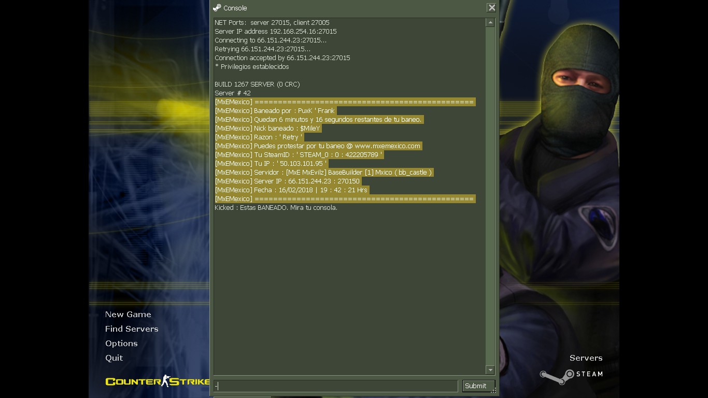Click the console scrollbar down arrow

pyautogui.click(x=490, y=369)
